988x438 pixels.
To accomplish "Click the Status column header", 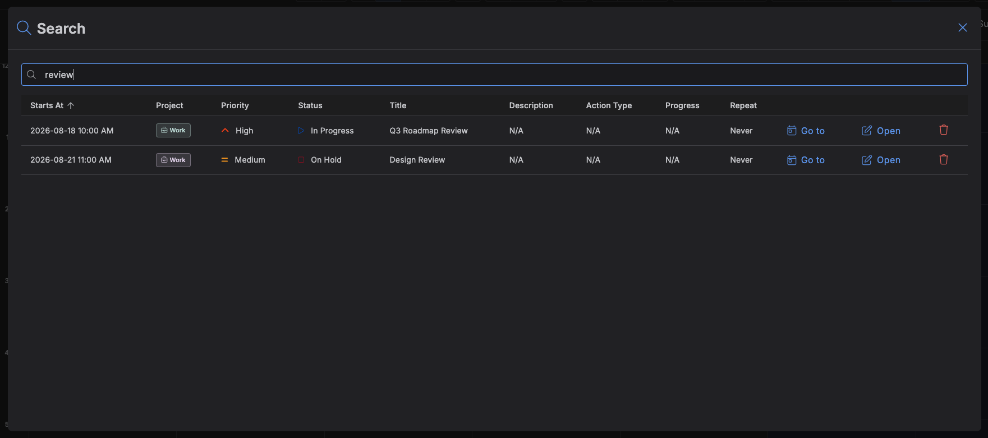I will click(310, 105).
